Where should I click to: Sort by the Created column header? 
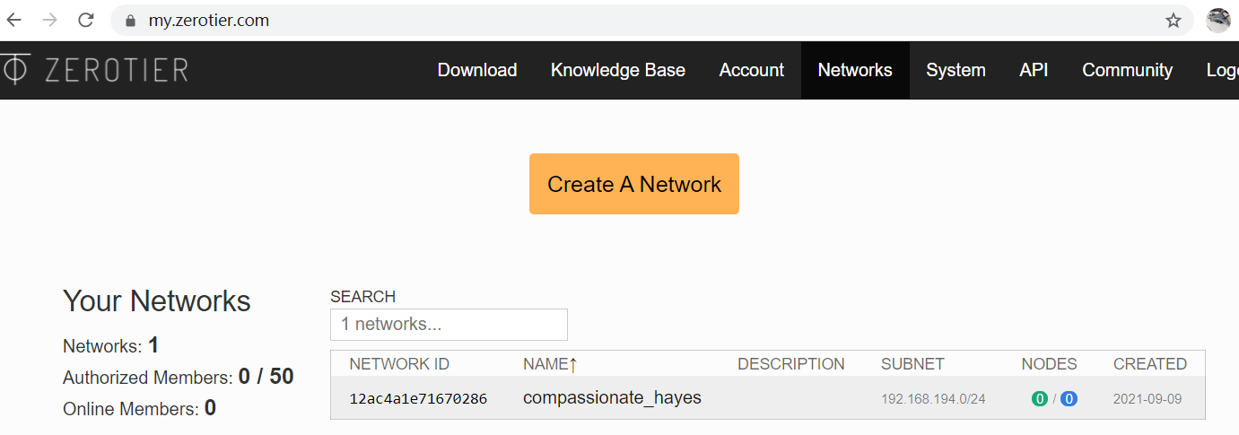pos(1149,364)
